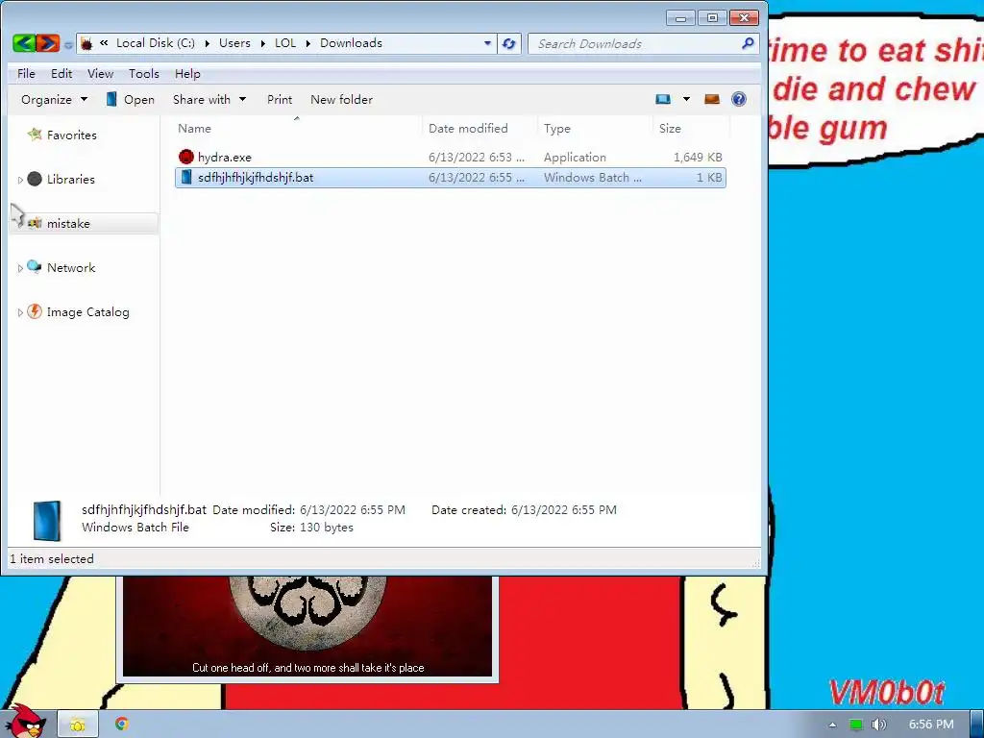Minimize the Downloads window
Image resolution: width=984 pixels, height=738 pixels.
681,18
